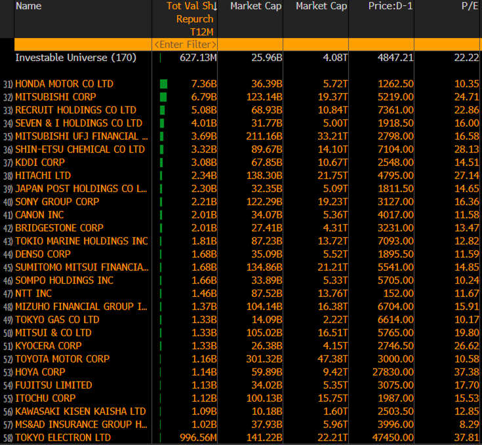Select TOYOTA MOTOR CORP
The height and width of the screenshot is (445, 482).
coord(62,358)
